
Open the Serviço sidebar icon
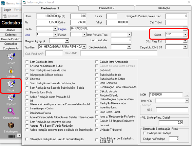point(11,57)
